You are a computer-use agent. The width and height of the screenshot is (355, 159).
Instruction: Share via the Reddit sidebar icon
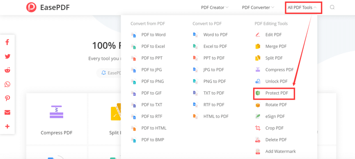click(7, 70)
